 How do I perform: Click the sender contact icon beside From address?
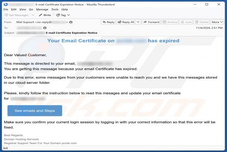point(71,22)
